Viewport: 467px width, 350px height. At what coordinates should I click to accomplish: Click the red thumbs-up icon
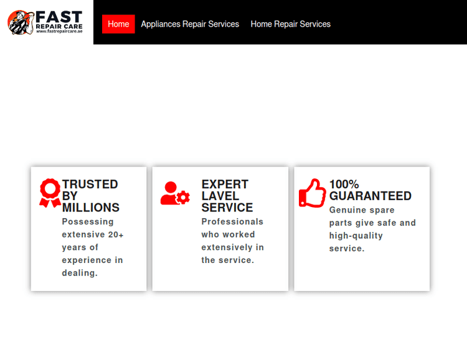(x=313, y=193)
